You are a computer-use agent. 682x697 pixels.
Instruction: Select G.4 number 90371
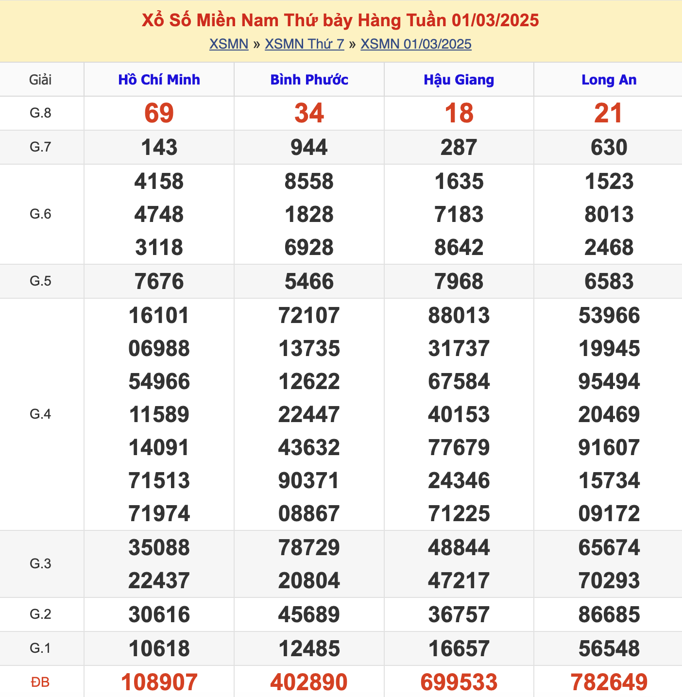pos(309,481)
